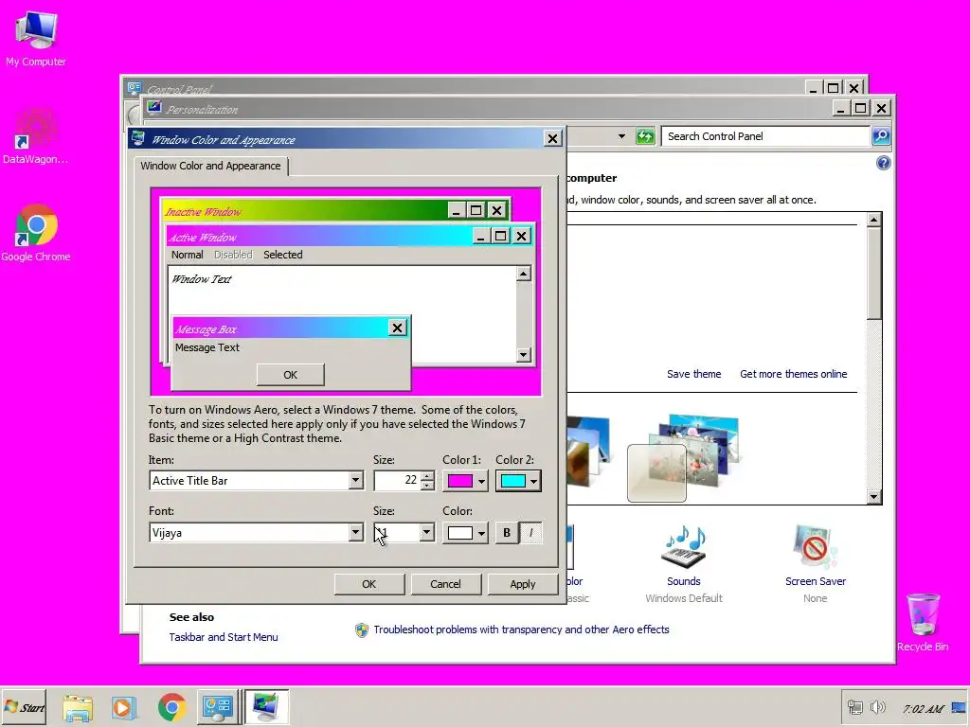Screen dimensions: 970x727
Task: Open My Computer desktop icon
Action: click(36, 38)
